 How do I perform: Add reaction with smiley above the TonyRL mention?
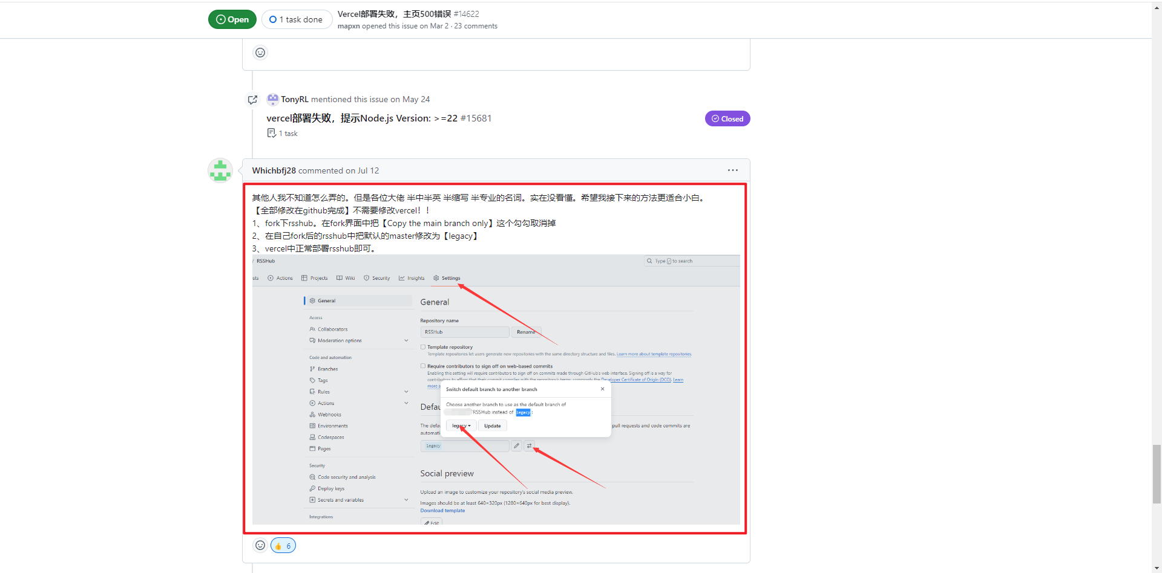(x=260, y=53)
